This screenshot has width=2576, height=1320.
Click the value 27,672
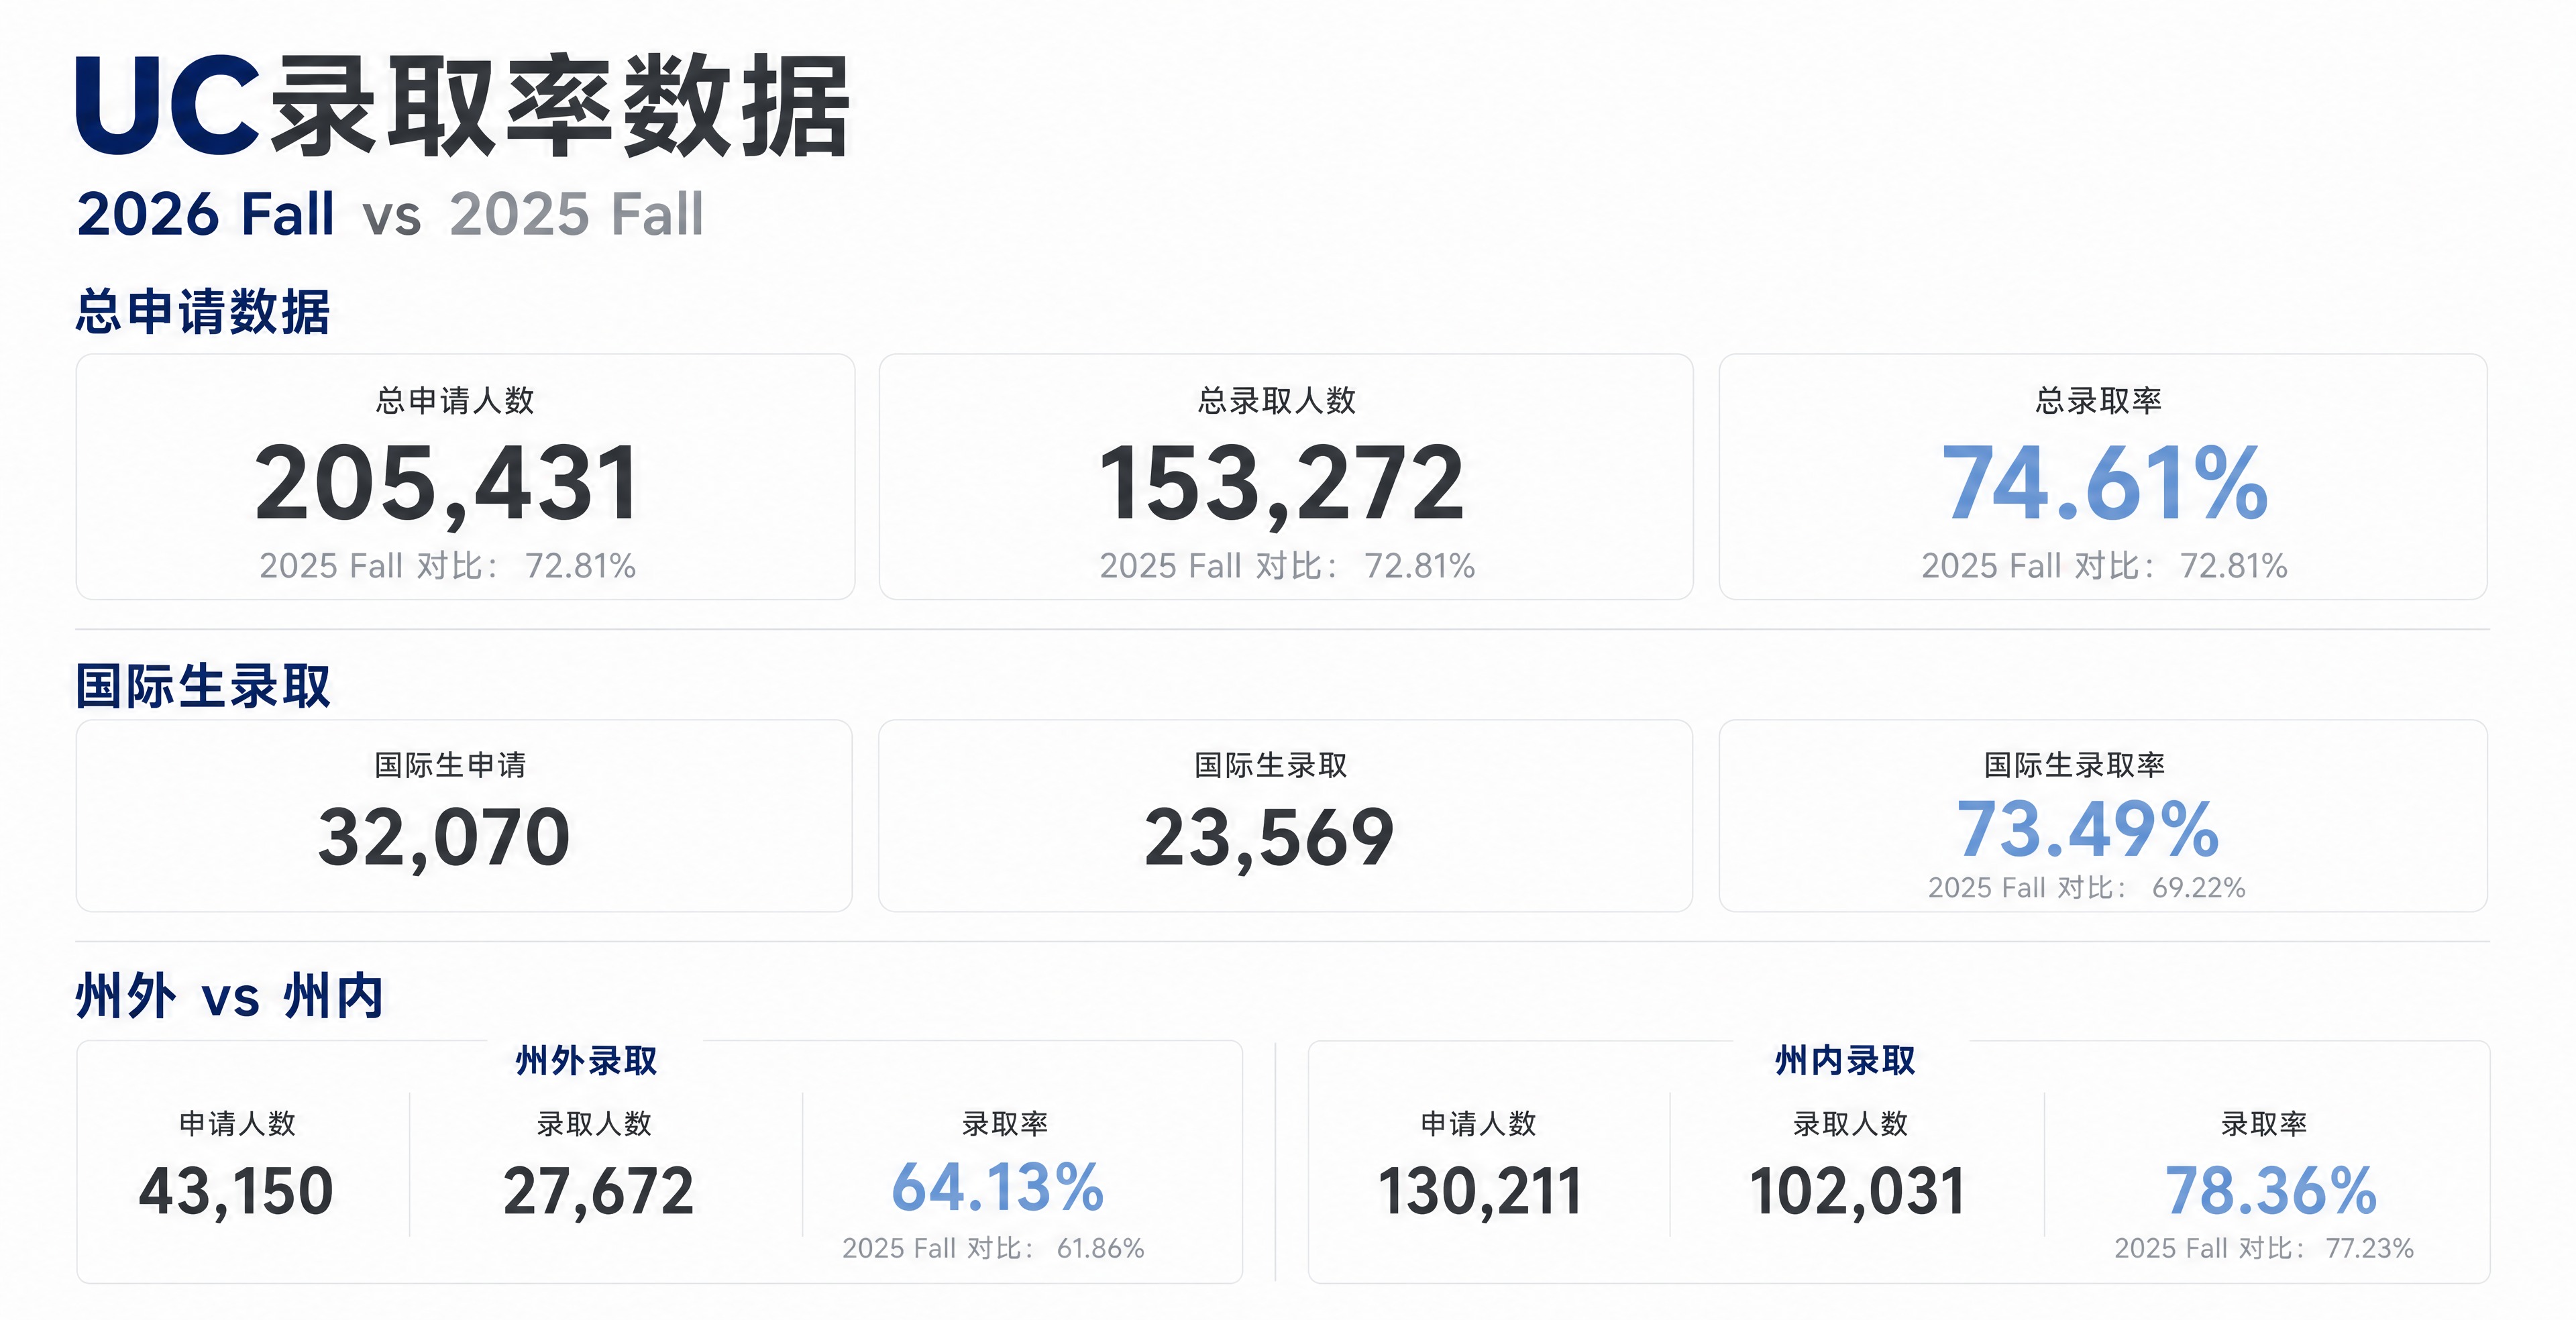point(598,1192)
